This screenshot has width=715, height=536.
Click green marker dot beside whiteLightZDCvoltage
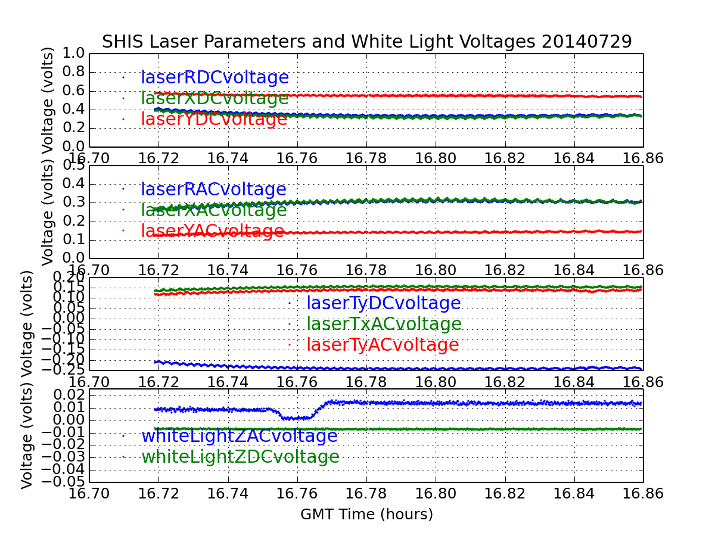[x=123, y=456]
